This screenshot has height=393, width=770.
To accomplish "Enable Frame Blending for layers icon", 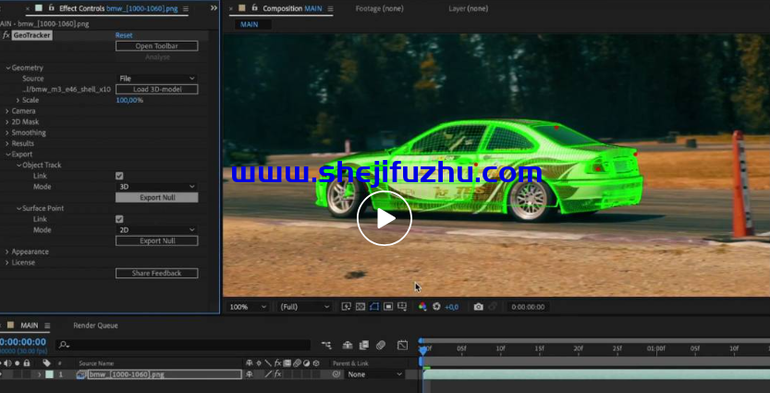I will [364, 345].
